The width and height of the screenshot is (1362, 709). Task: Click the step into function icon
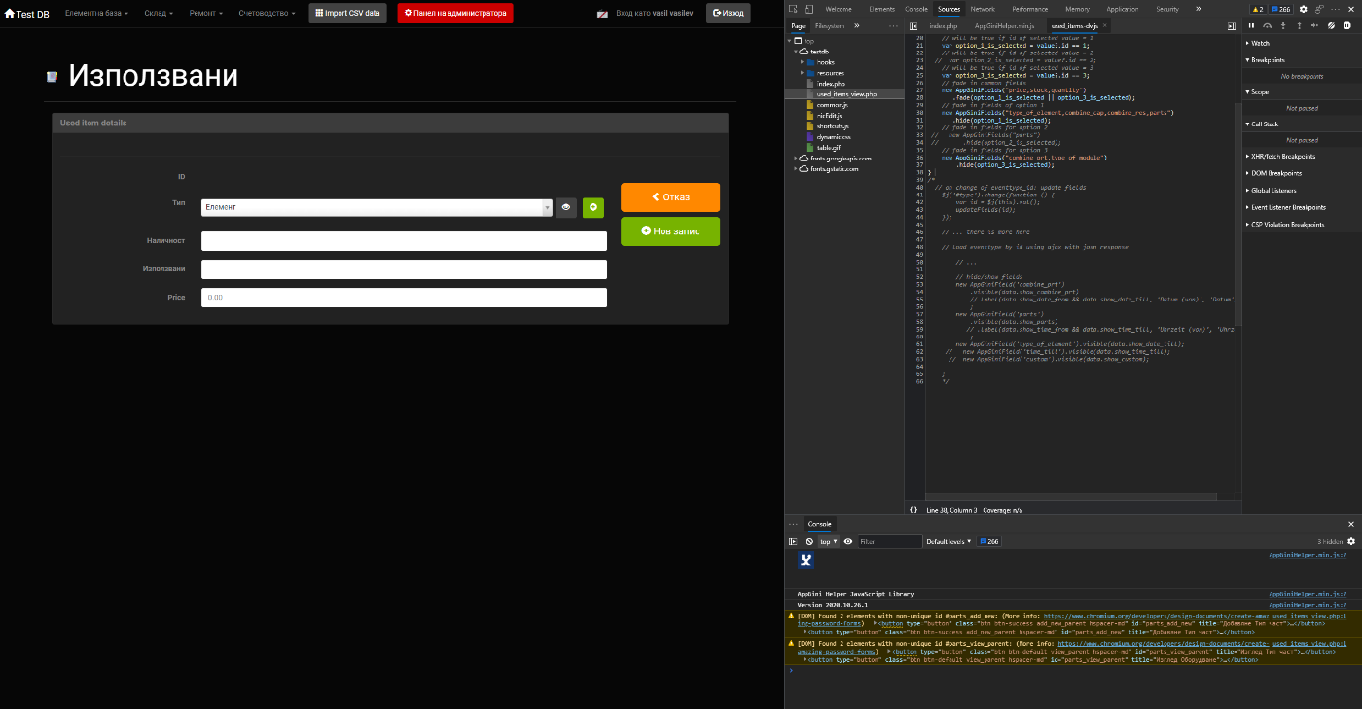pyautogui.click(x=1283, y=25)
